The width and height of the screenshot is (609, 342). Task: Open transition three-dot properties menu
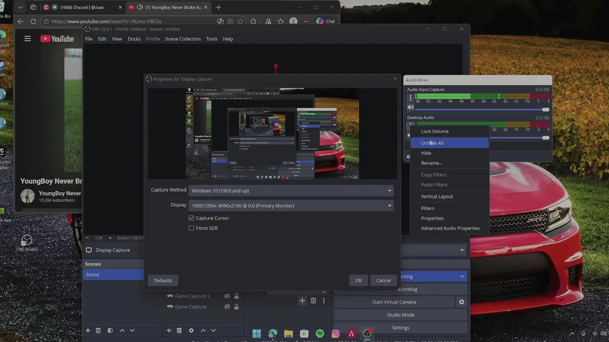pos(324,301)
